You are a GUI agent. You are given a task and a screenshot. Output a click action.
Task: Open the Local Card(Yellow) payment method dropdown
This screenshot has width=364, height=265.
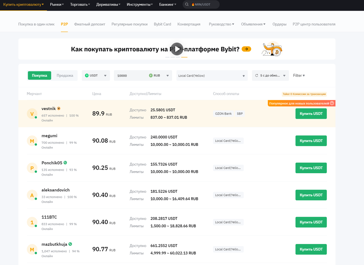point(212,75)
